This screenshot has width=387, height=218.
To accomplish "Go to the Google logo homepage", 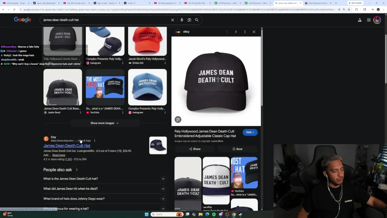I will pyautogui.click(x=22, y=20).
